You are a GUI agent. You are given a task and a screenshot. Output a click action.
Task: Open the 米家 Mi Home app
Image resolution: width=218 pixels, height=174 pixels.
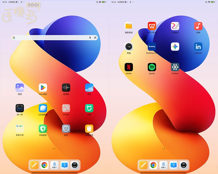click(89, 108)
